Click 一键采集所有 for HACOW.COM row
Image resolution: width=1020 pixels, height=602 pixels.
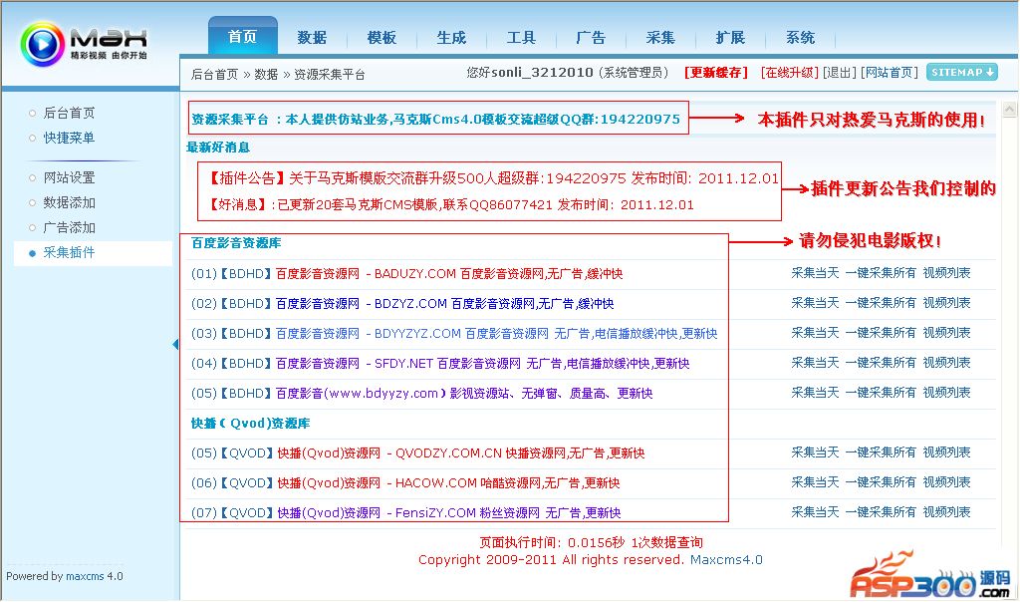(881, 483)
